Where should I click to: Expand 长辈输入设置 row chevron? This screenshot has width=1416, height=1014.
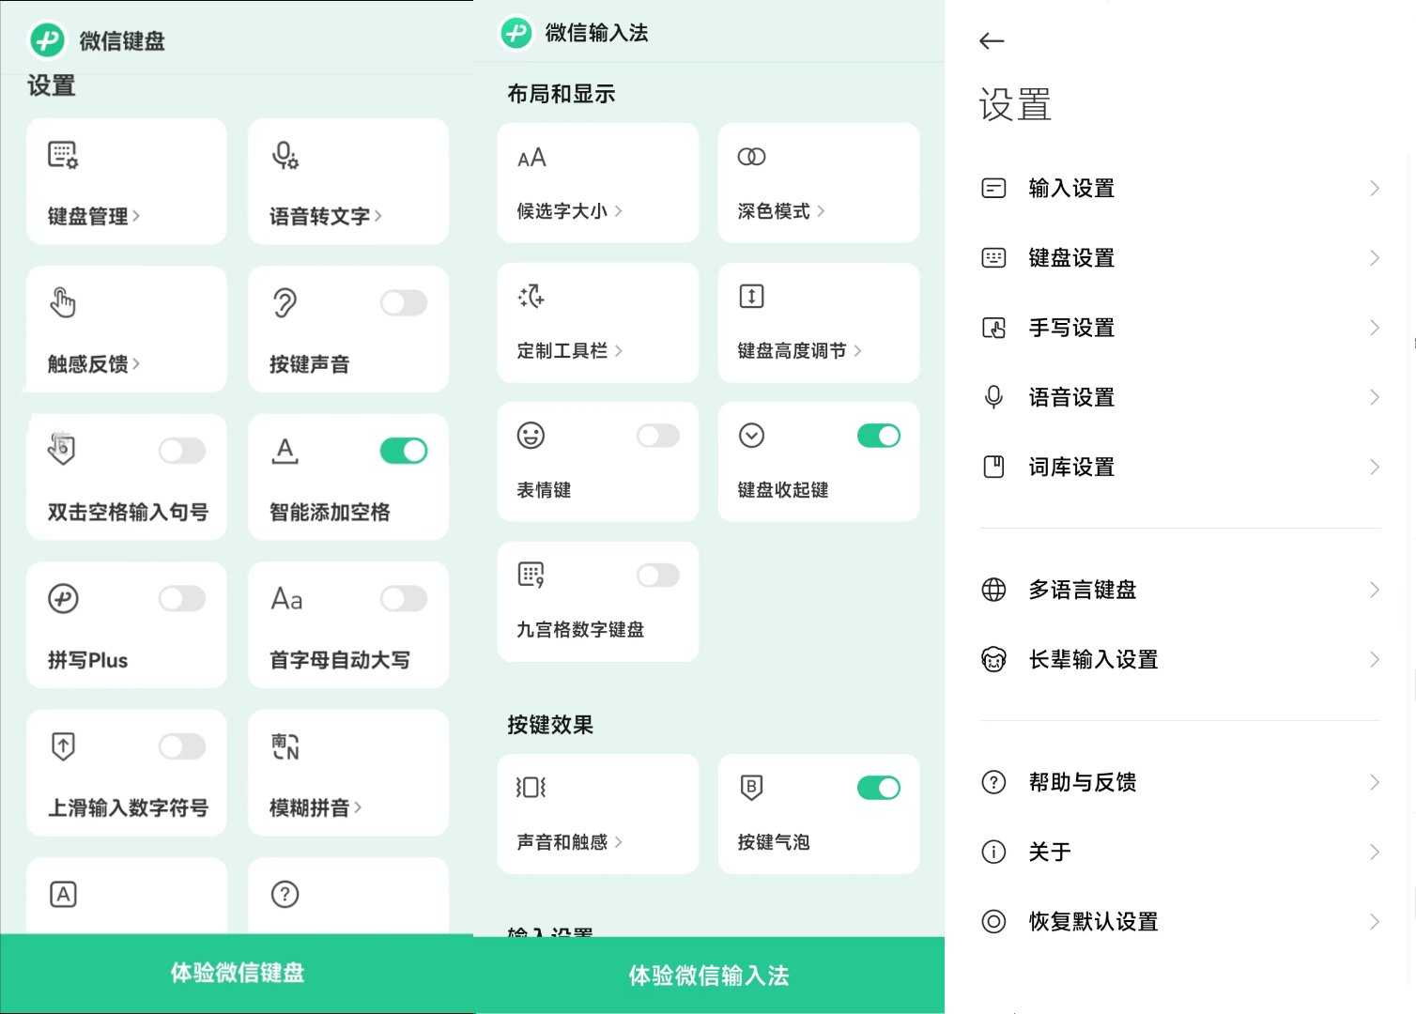1375,659
